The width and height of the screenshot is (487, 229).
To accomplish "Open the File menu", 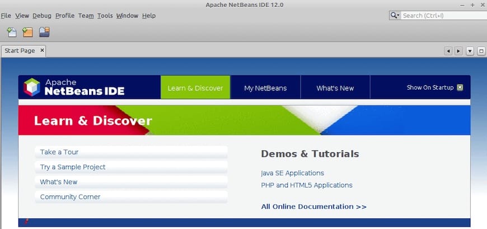I will [6, 16].
